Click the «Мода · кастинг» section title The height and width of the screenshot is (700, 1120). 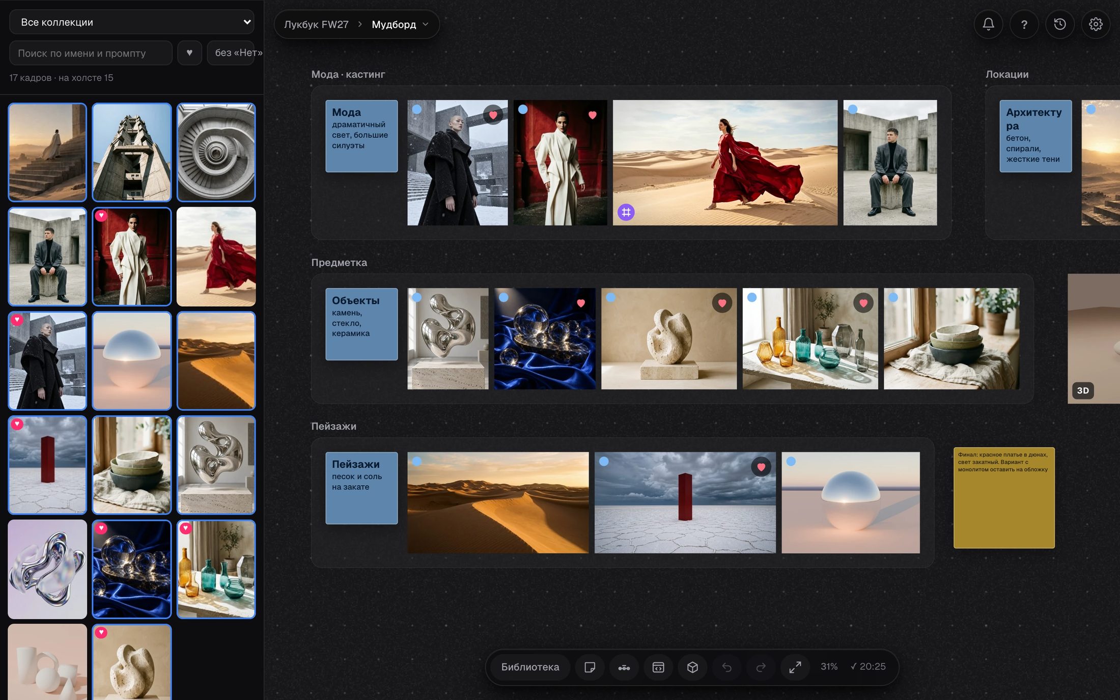coord(348,74)
